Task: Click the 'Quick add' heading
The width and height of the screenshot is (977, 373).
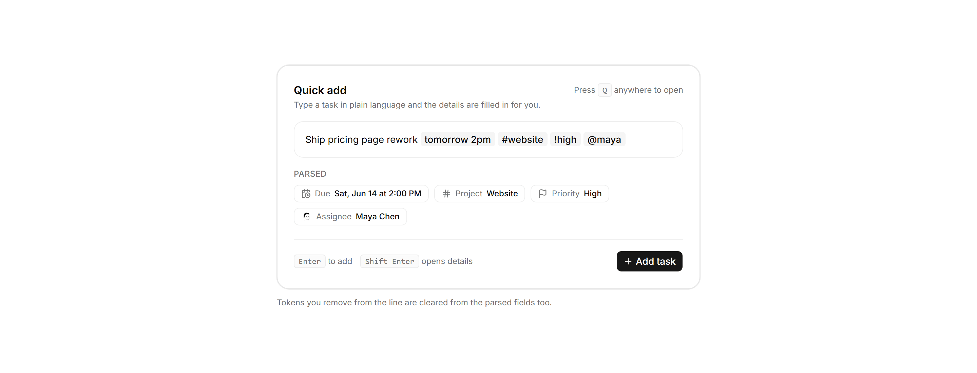Action: pyautogui.click(x=320, y=90)
